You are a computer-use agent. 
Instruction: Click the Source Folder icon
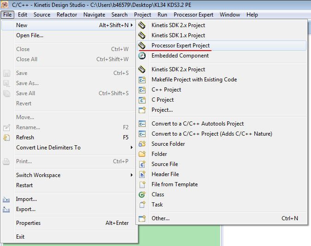point(142,144)
